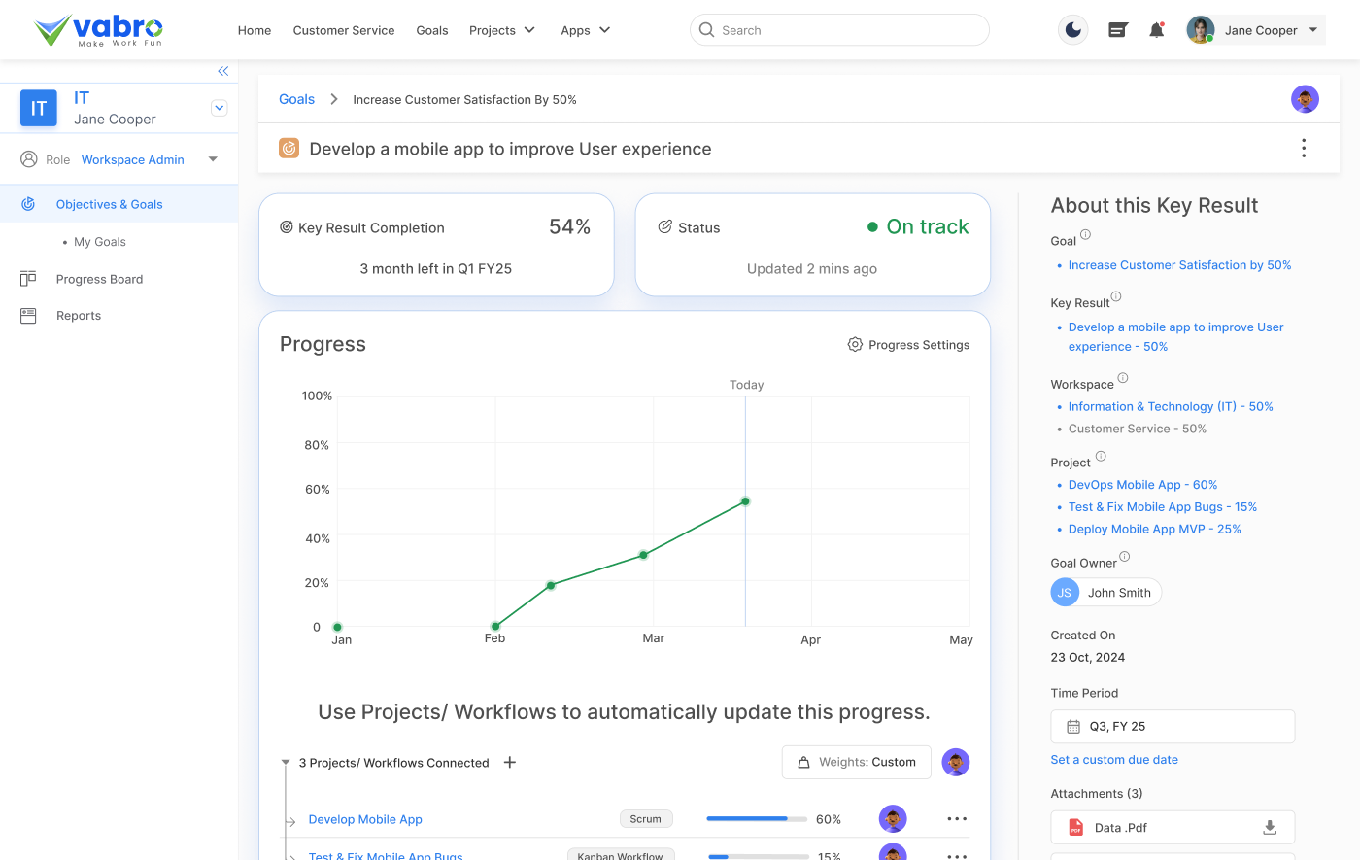Screen dimensions: 1360x860
Task: Go to Progress Board in sidebar
Action: click(99, 279)
